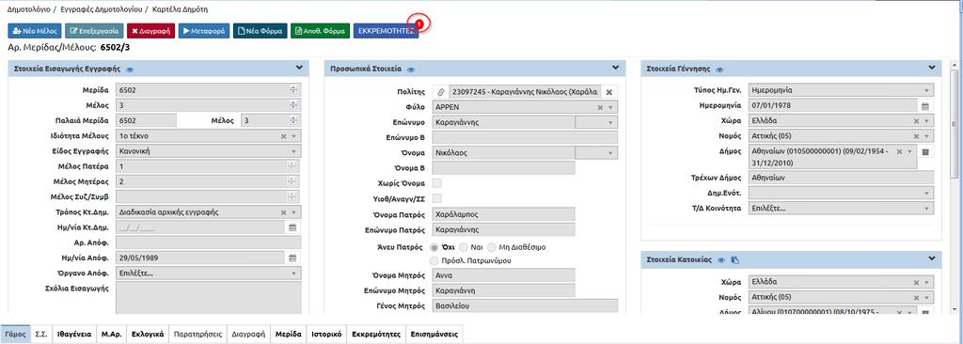
Task: Clear the birth Χώρα selection
Action: point(917,121)
